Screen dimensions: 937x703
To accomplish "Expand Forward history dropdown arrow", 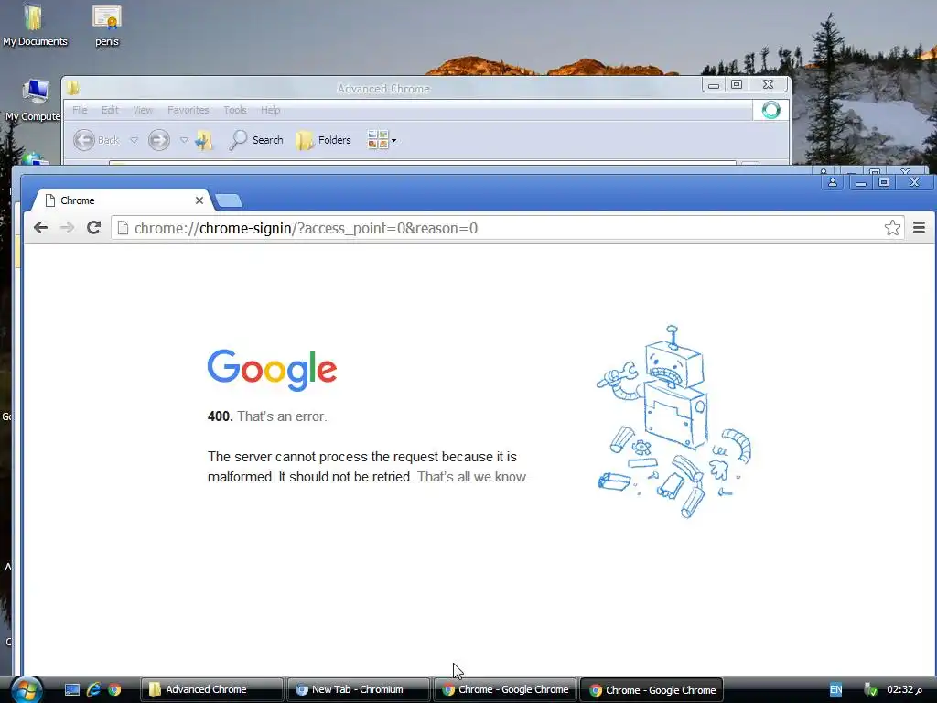I will (x=184, y=140).
